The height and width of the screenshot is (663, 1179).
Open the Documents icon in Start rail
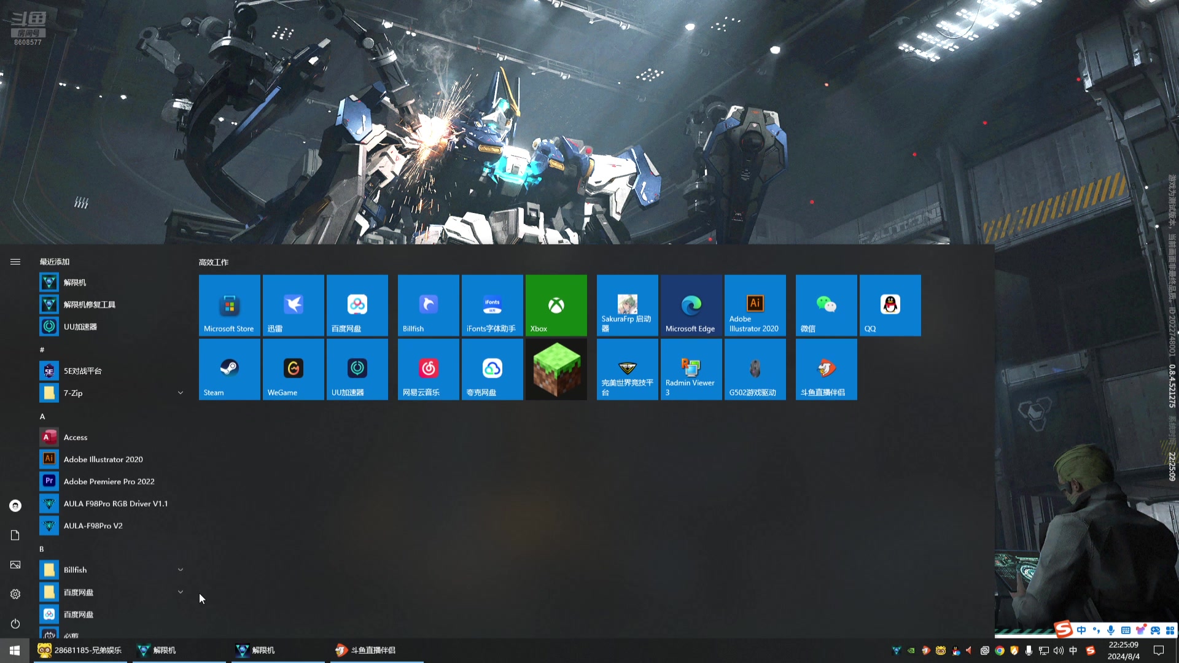[15, 535]
